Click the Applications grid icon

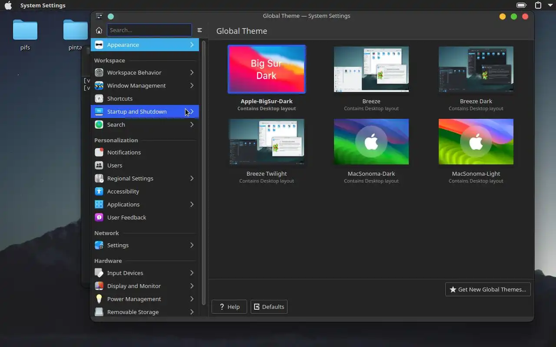pos(99,204)
